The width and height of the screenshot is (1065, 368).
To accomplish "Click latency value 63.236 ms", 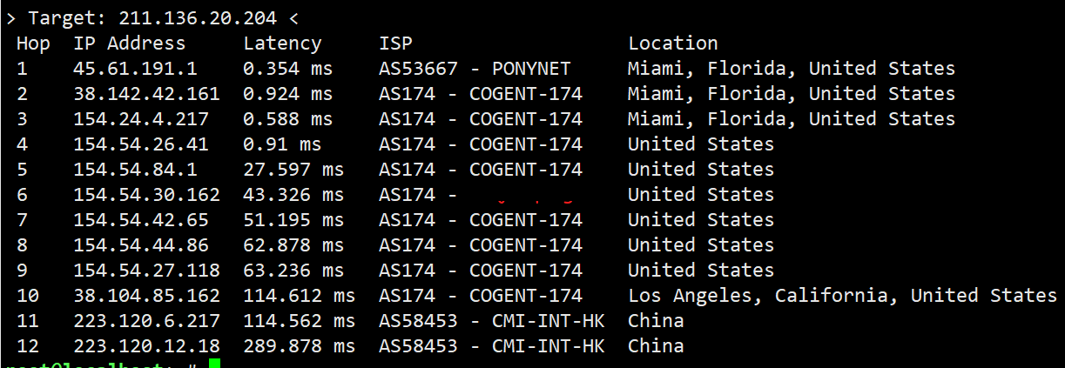I will (293, 270).
